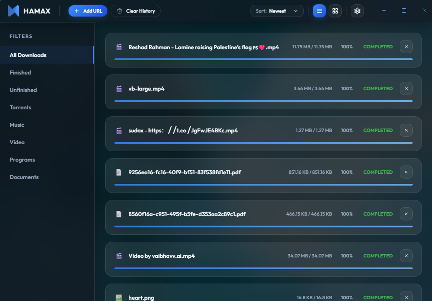Remove the 8560f16a PDF download
The width and height of the screenshot is (432, 301).
[x=406, y=214]
